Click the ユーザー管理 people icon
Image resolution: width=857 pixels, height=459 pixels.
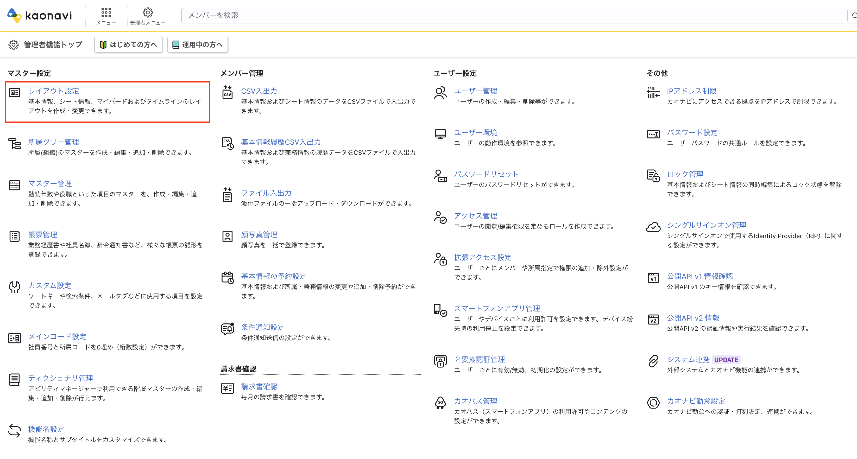440,93
